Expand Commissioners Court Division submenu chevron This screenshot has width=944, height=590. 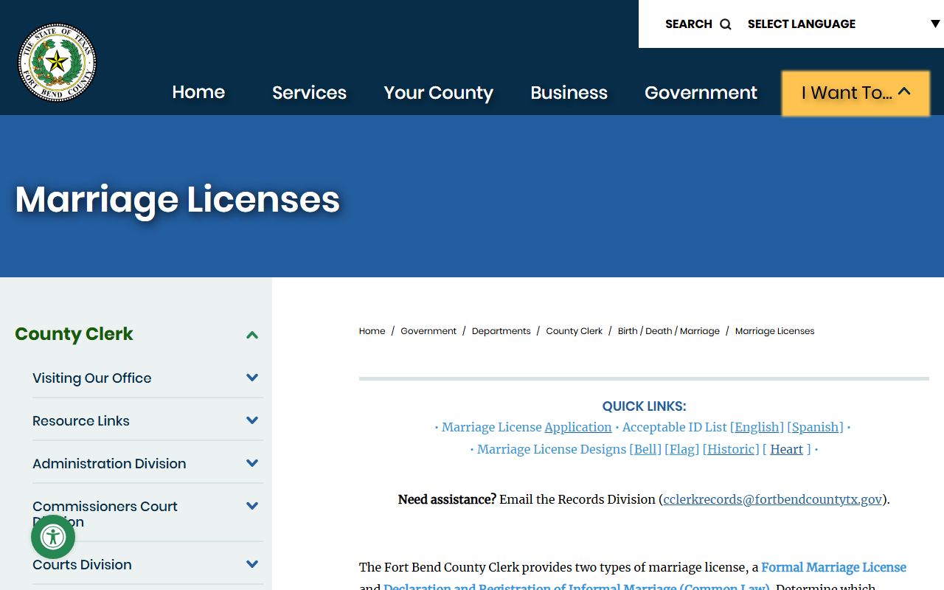coord(252,506)
